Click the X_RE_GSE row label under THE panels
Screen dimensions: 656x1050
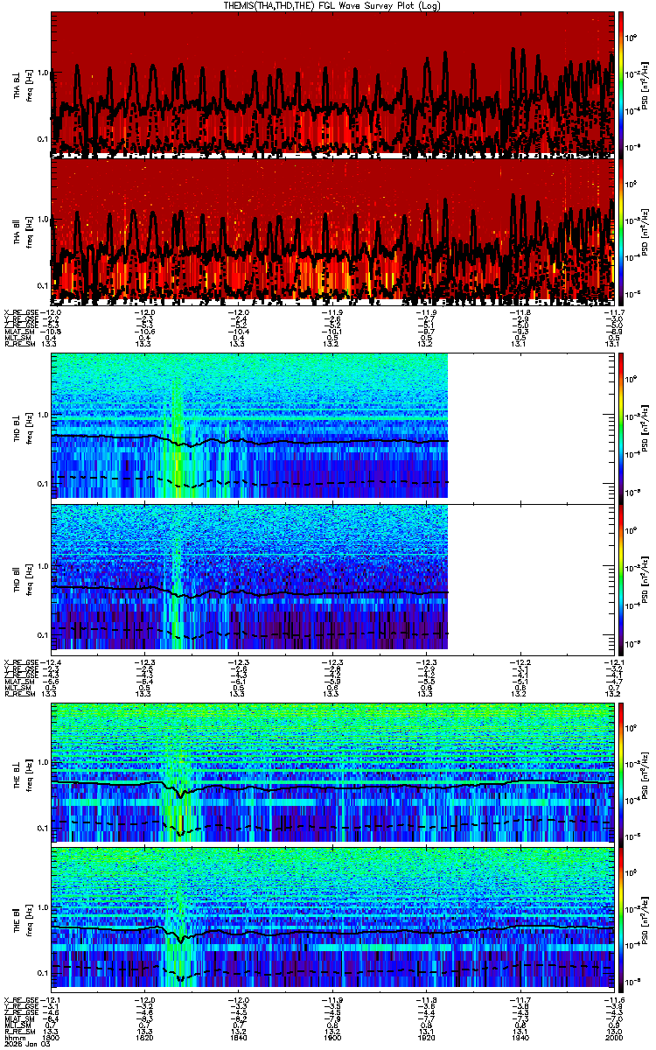(x=20, y=999)
